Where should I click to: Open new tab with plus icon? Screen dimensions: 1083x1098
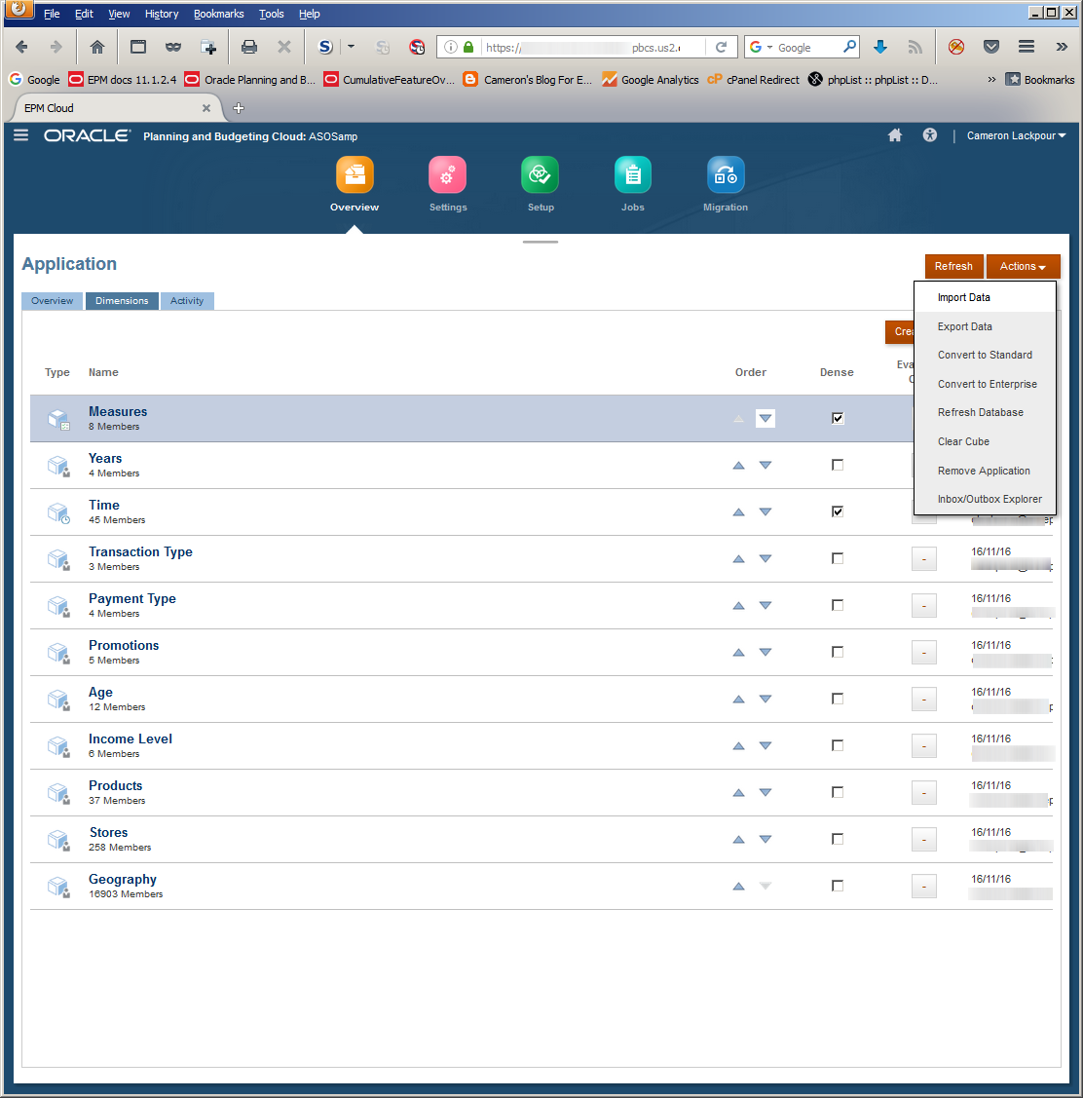click(x=238, y=108)
